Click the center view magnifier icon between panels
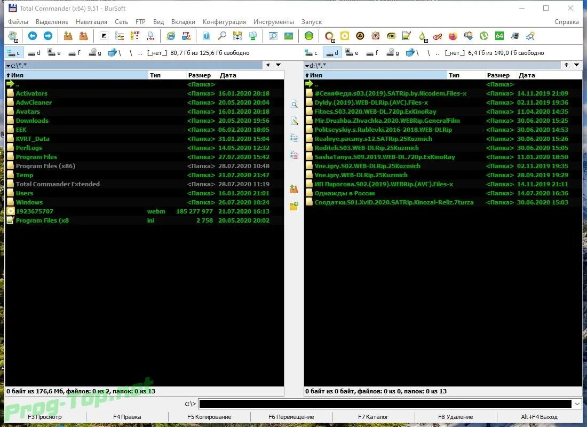Screen dimensions: 587x427 click(x=294, y=105)
